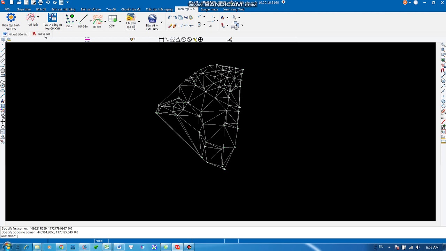
Task: Expand the Bề mặt dropdown arrow
Action: coord(105,21)
